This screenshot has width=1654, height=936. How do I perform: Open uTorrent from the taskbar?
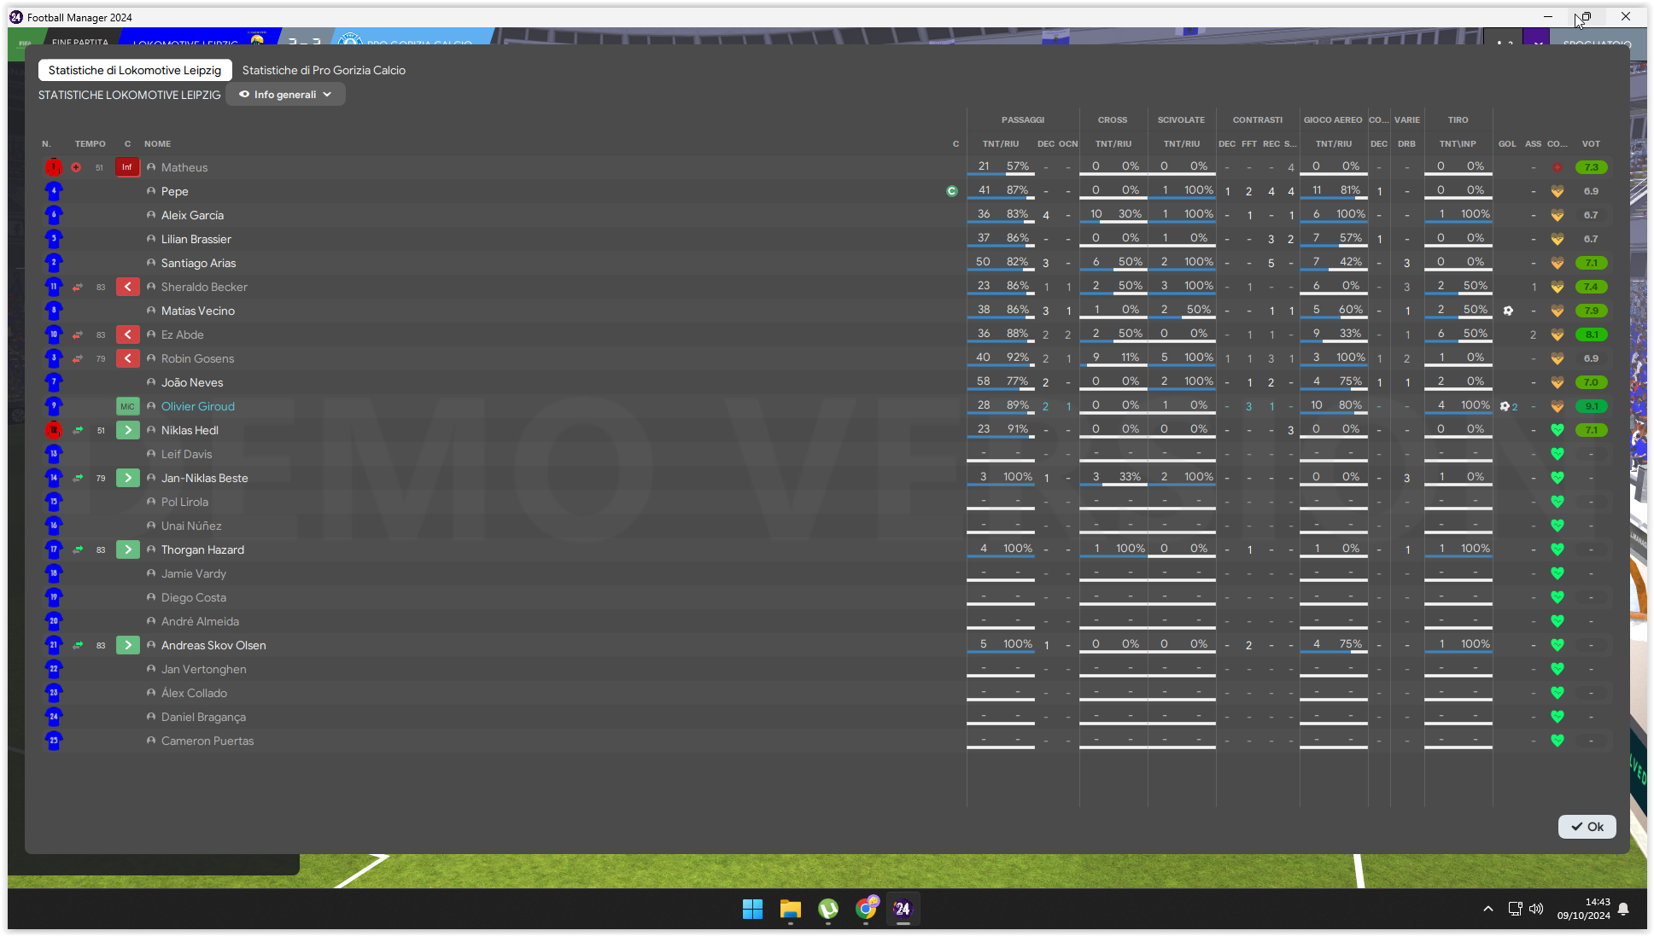point(828,909)
